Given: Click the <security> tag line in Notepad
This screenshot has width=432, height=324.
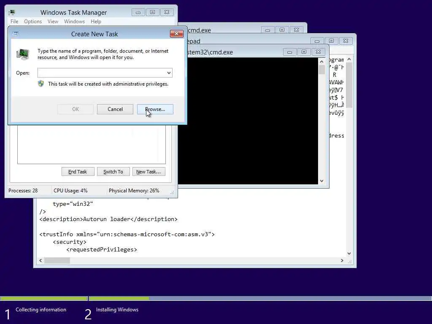Looking at the screenshot, I should (70, 242).
